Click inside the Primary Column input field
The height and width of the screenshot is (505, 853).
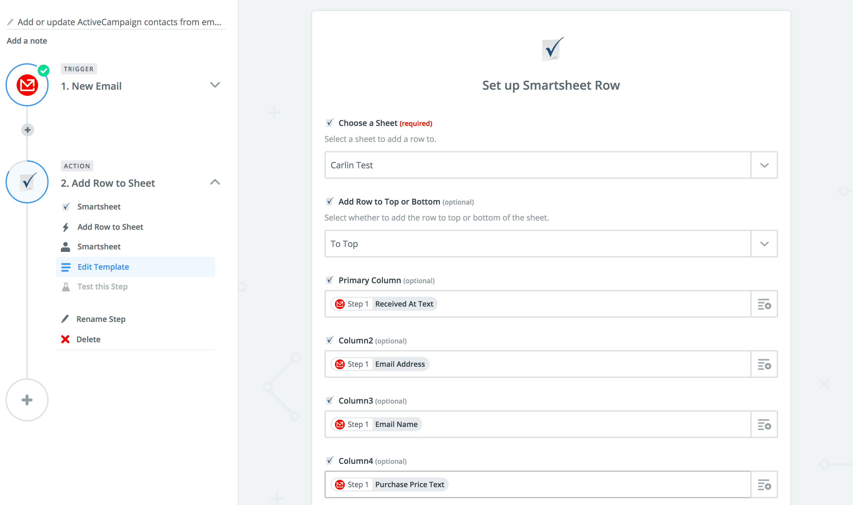click(x=538, y=304)
